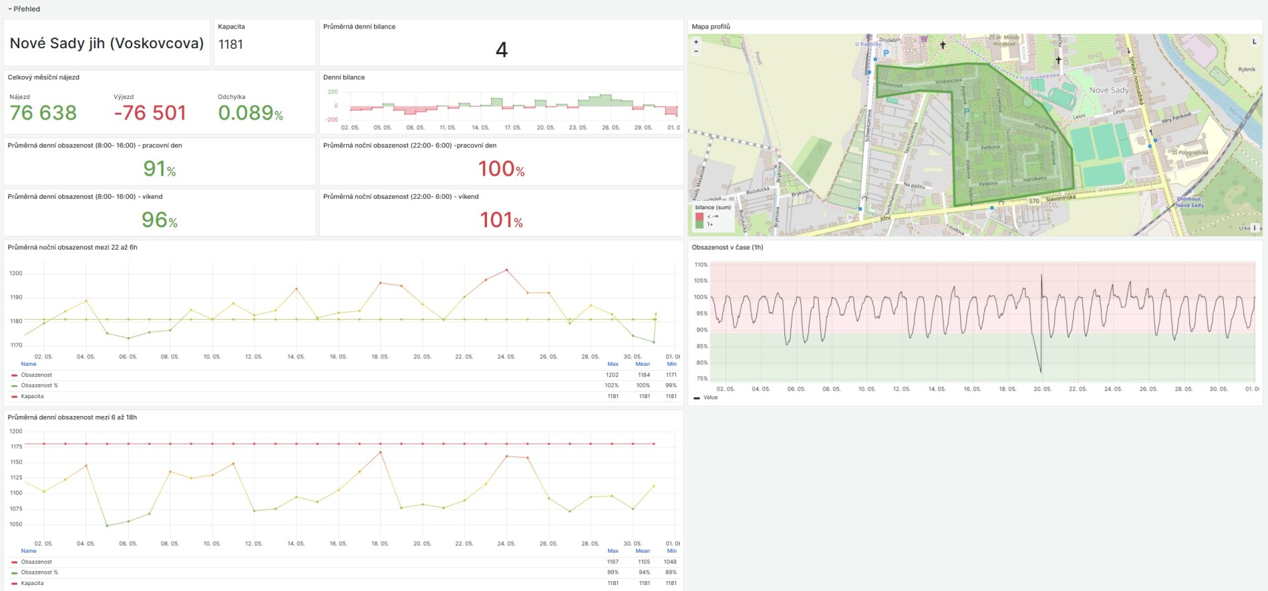Screen dimensions: 1268x591
Task: Open the Kapacita panel title menu
Action: [231, 26]
